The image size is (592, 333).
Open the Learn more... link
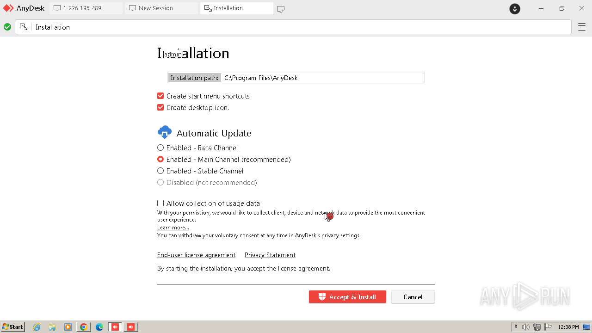coord(173,227)
